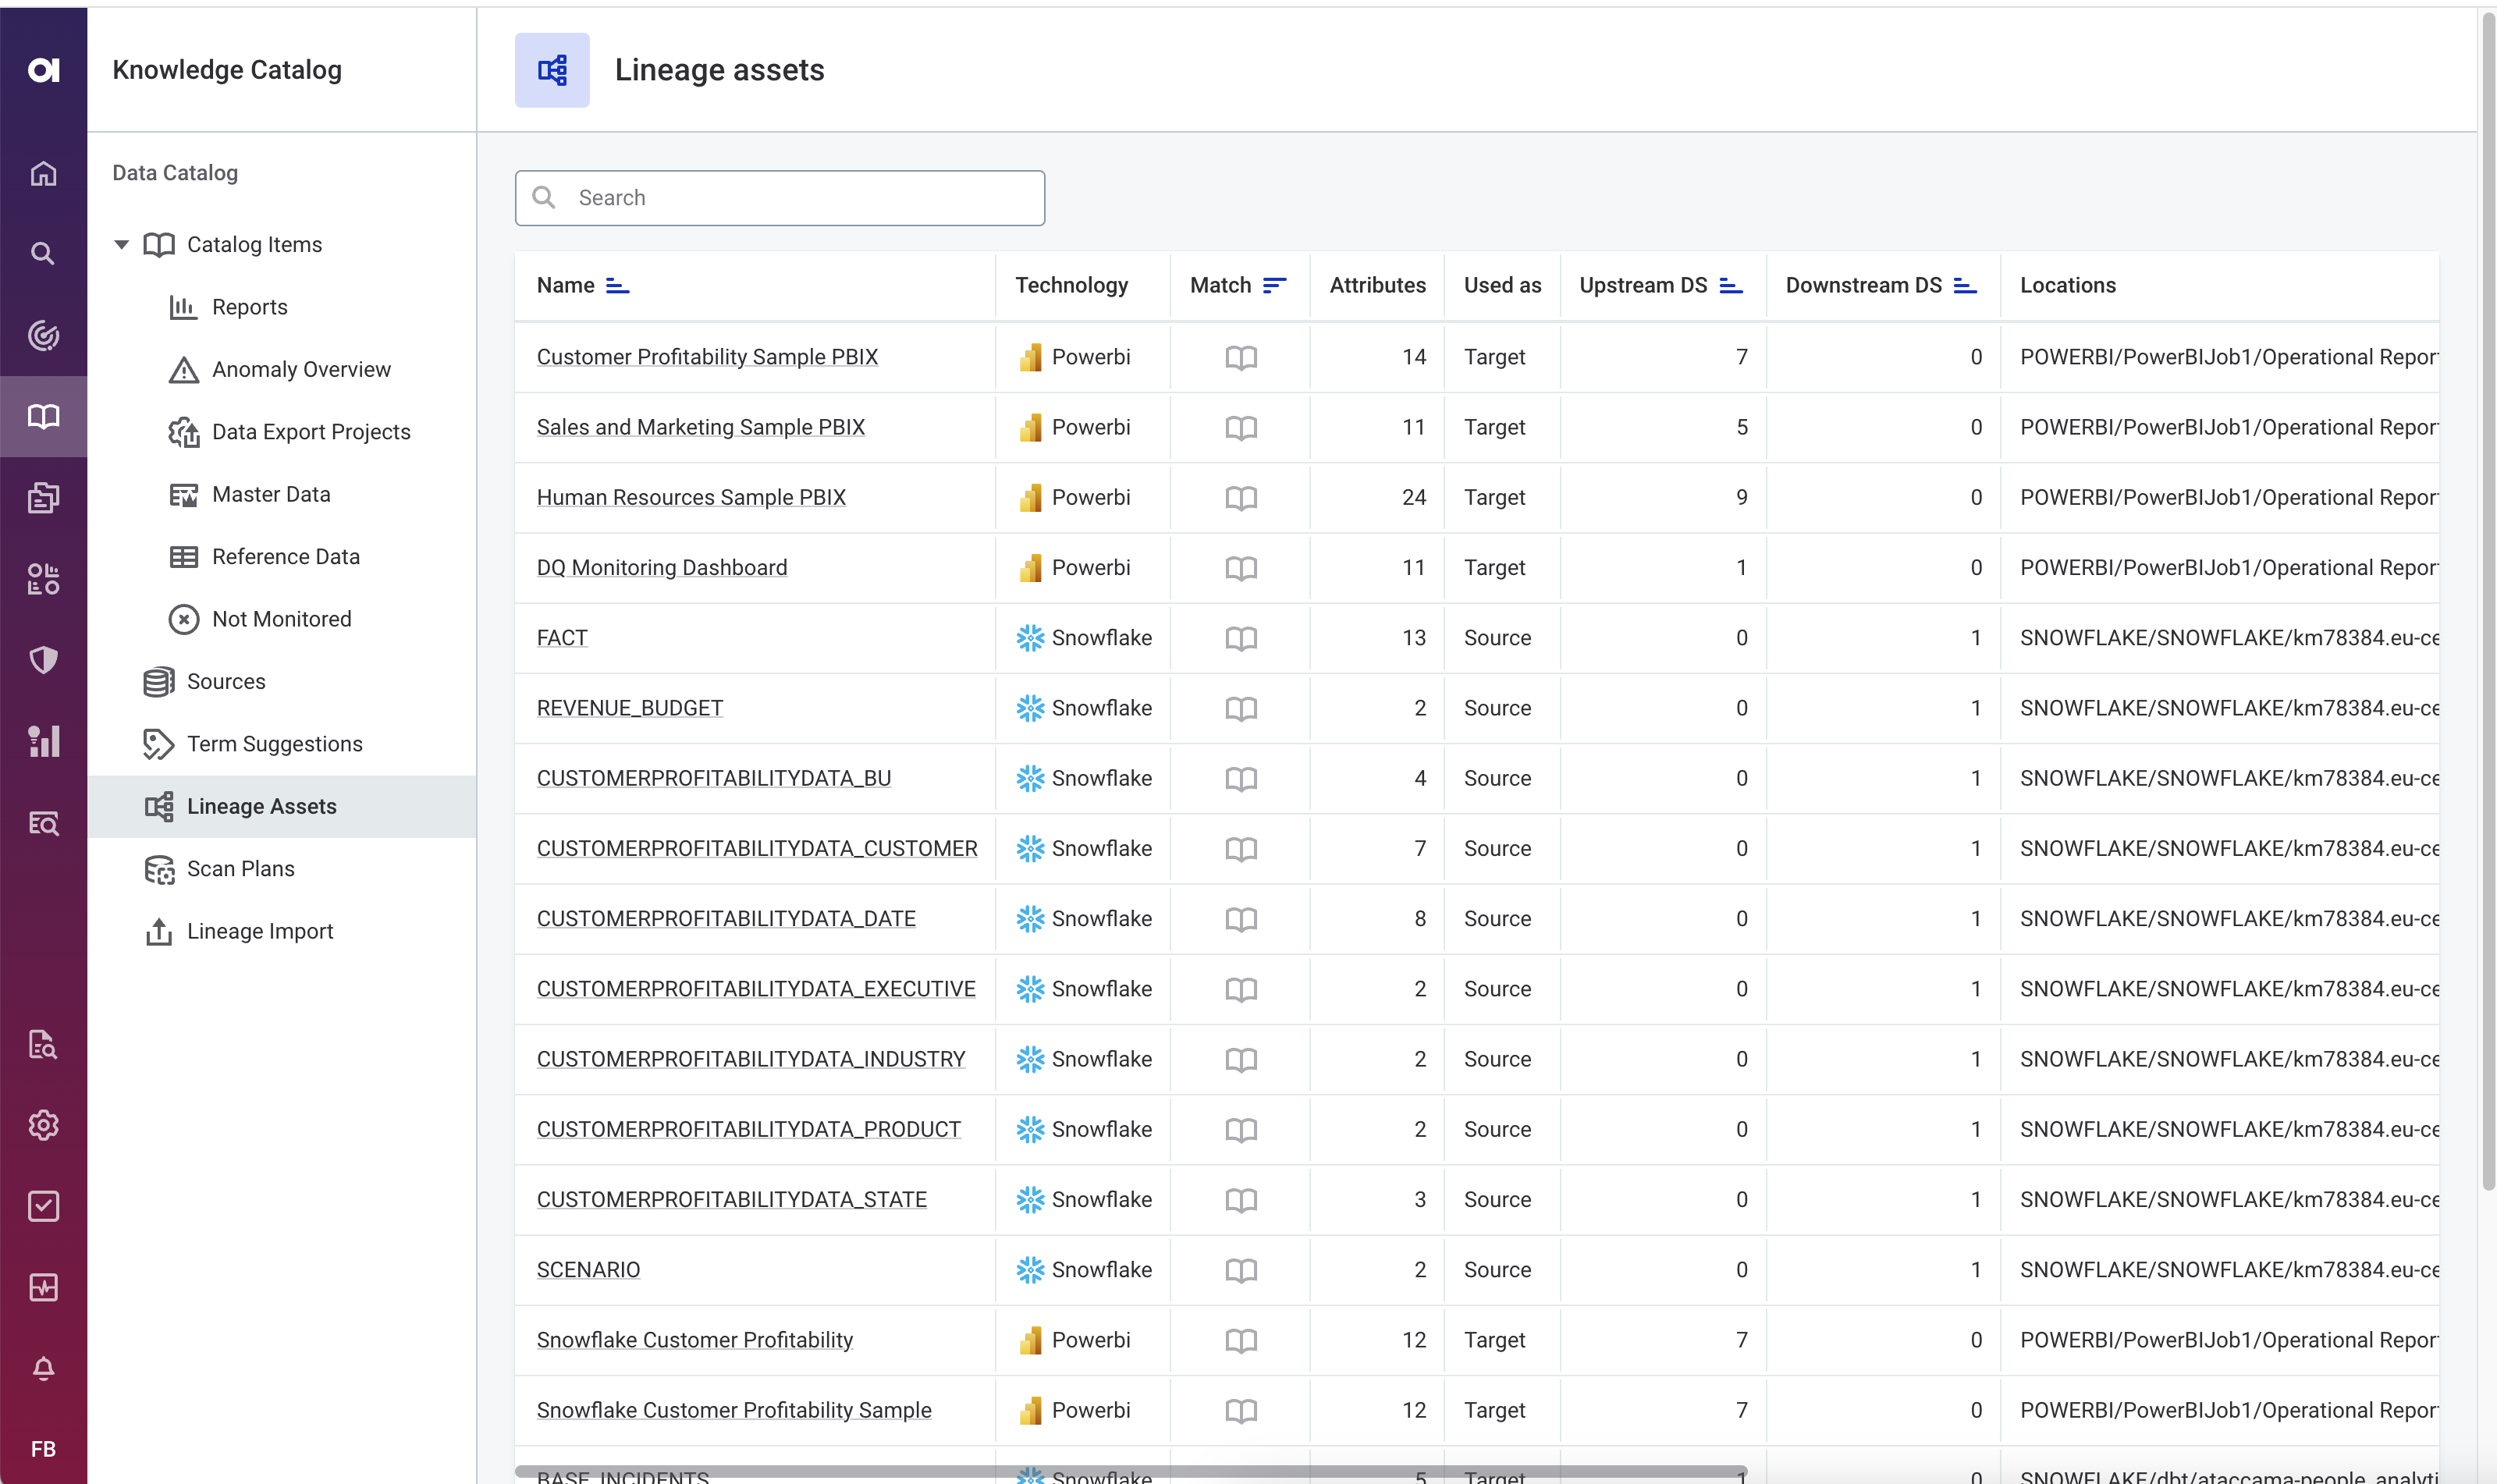Image resolution: width=2497 pixels, height=1484 pixels.
Task: Click the bar chart icon in left rail
Action: pos(43,741)
